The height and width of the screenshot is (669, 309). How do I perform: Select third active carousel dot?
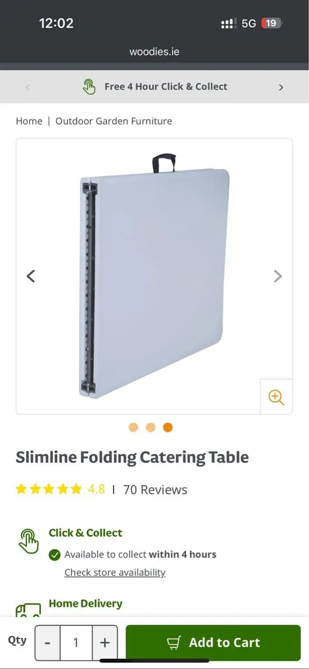point(168,428)
